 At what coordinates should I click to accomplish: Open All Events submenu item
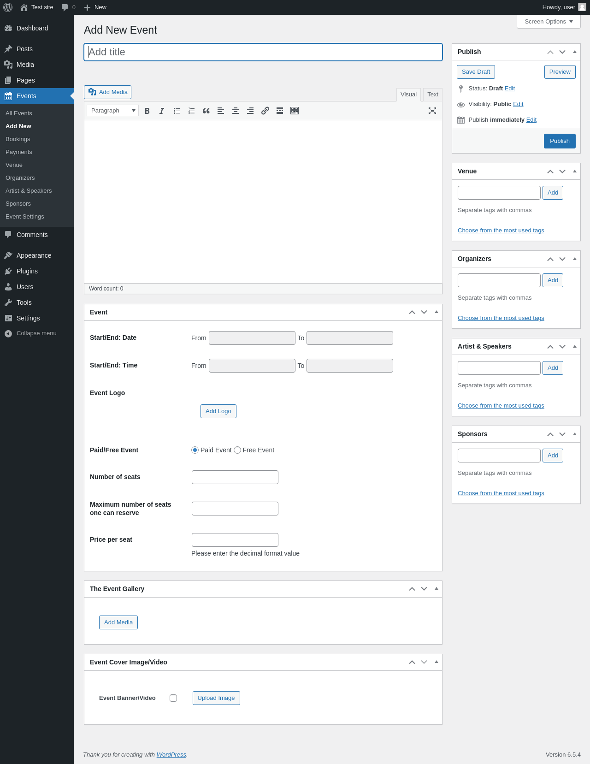[x=19, y=113]
